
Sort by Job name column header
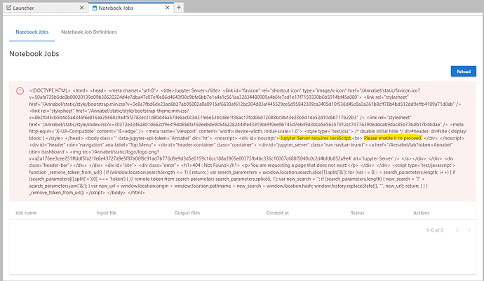pyautogui.click(x=26, y=213)
